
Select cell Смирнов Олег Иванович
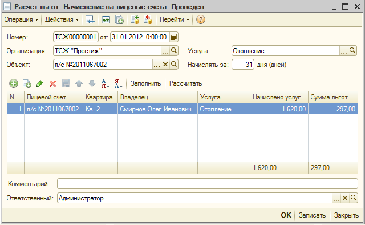(157, 109)
